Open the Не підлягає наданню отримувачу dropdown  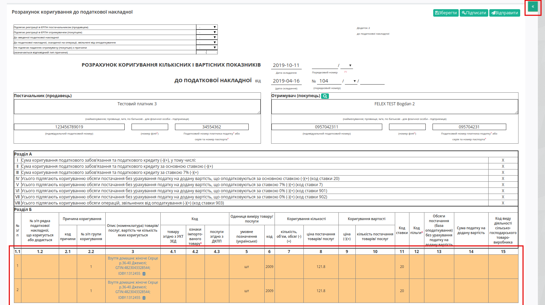(207, 48)
